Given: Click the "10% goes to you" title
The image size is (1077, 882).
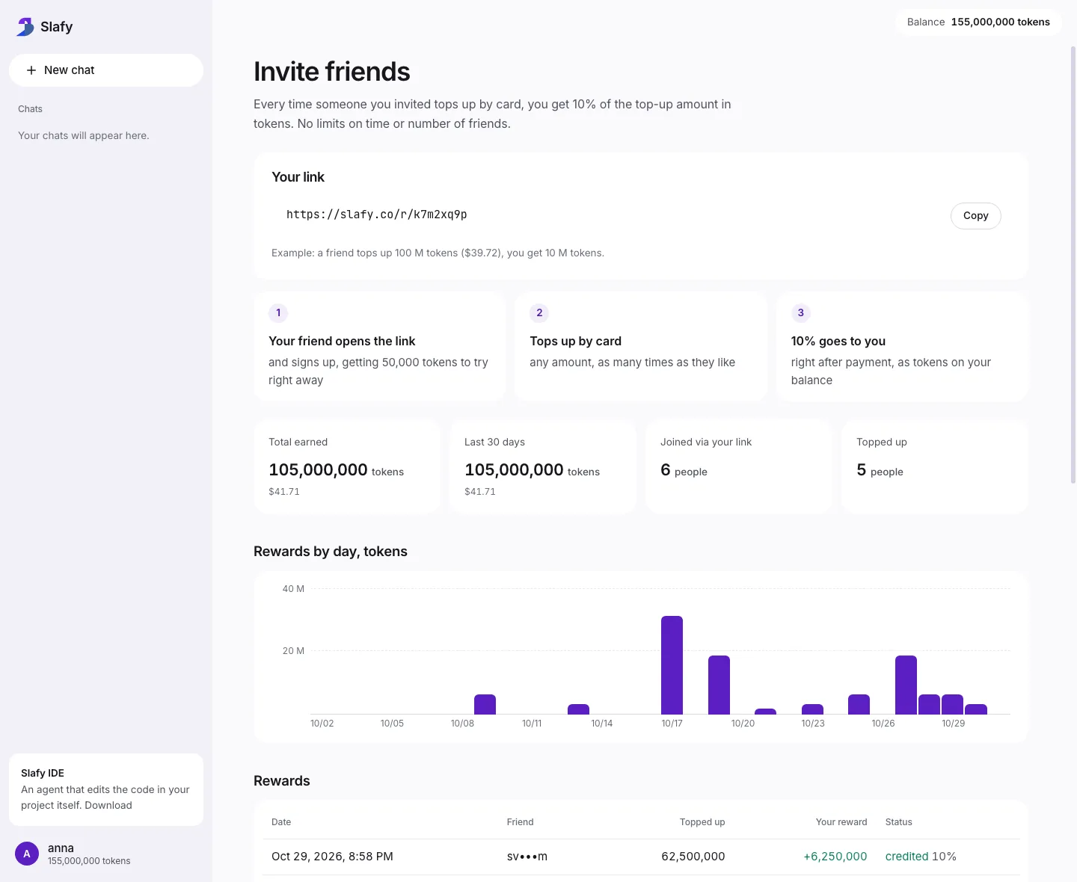Looking at the screenshot, I should coord(838,341).
